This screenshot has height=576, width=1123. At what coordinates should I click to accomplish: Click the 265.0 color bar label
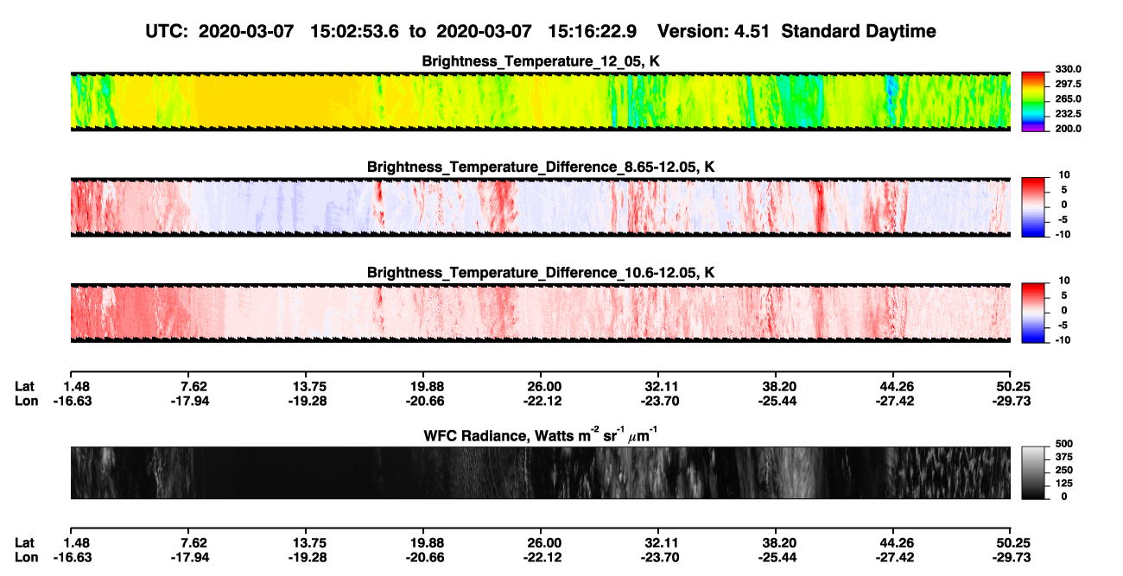(x=1067, y=98)
